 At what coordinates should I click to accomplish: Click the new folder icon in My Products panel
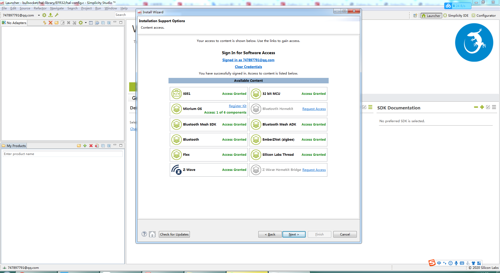coord(79,146)
